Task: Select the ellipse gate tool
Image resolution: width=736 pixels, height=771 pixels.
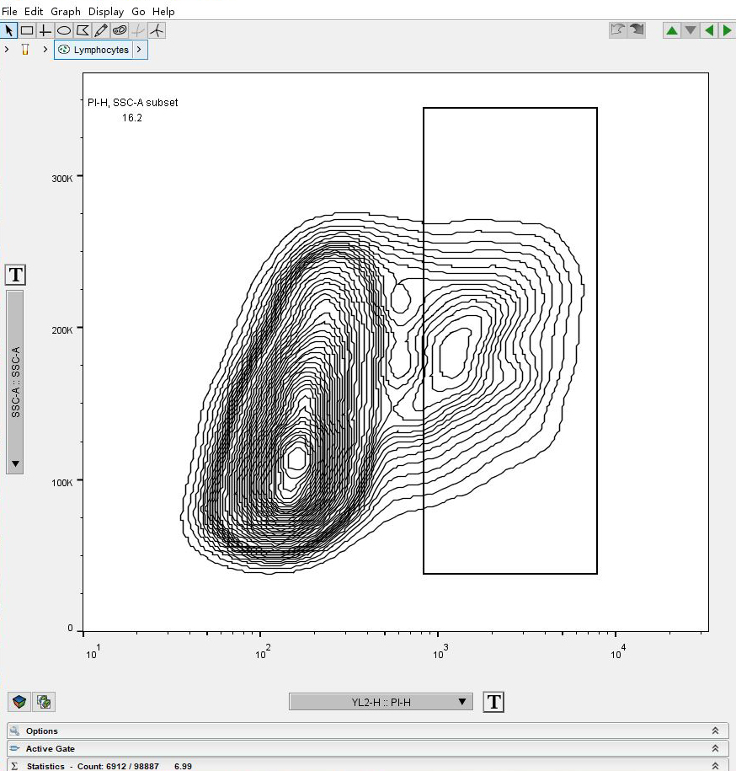Action: (x=64, y=30)
